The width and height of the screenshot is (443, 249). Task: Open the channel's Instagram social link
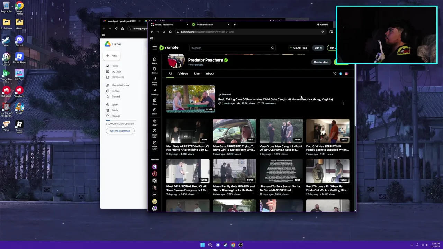coord(346,74)
